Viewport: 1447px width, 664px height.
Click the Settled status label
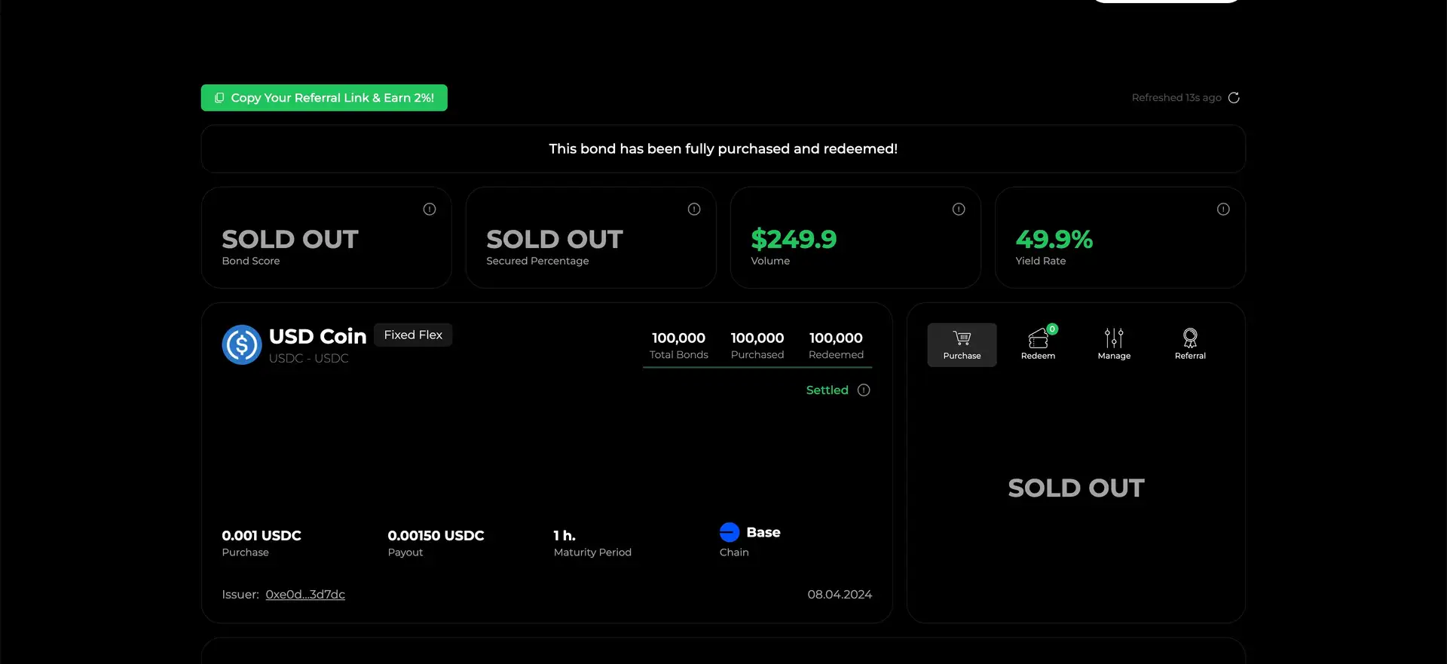pos(827,390)
